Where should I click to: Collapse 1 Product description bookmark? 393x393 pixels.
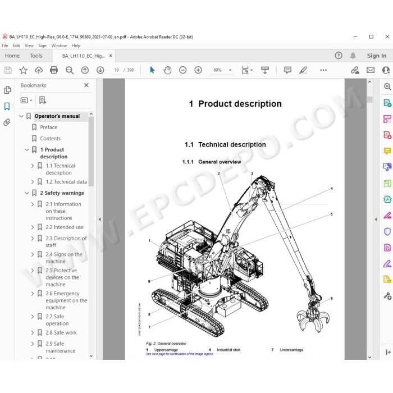[27, 150]
